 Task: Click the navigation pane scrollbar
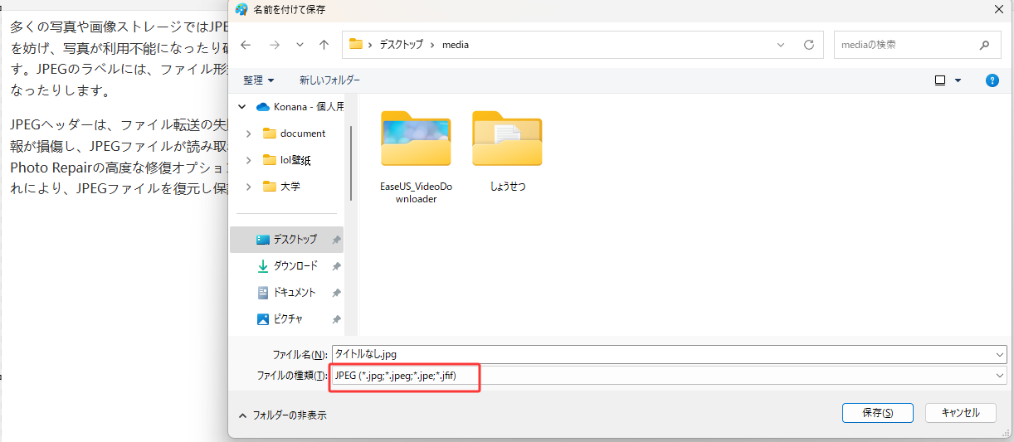(350, 162)
